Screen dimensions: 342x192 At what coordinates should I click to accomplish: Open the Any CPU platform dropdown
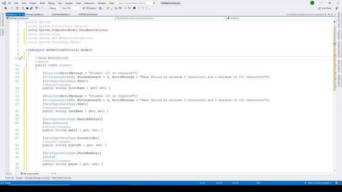coord(71,9)
